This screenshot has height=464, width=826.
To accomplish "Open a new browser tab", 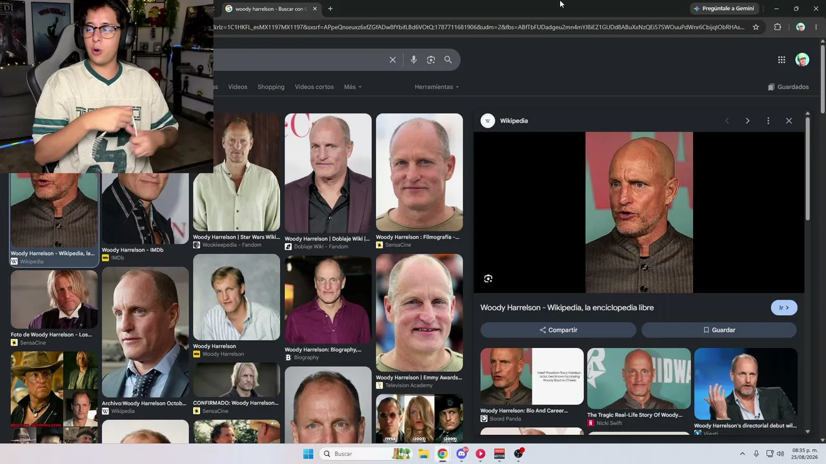I will tap(330, 9).
